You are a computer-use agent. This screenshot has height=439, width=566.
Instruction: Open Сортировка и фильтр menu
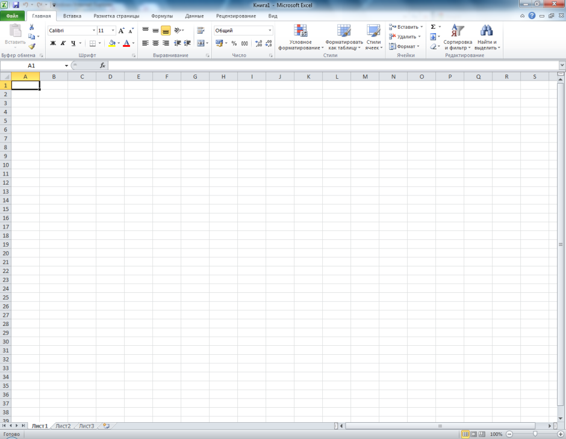coord(458,37)
